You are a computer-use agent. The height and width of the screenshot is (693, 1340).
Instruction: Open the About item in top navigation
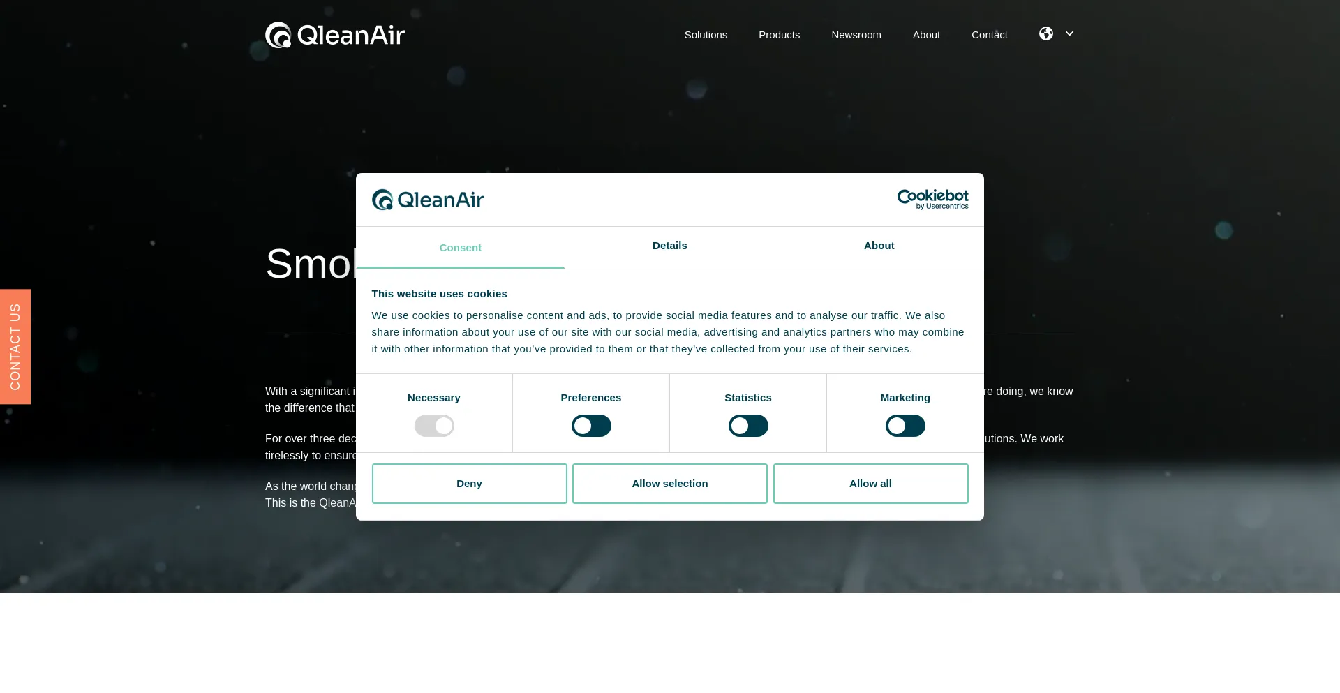[926, 35]
